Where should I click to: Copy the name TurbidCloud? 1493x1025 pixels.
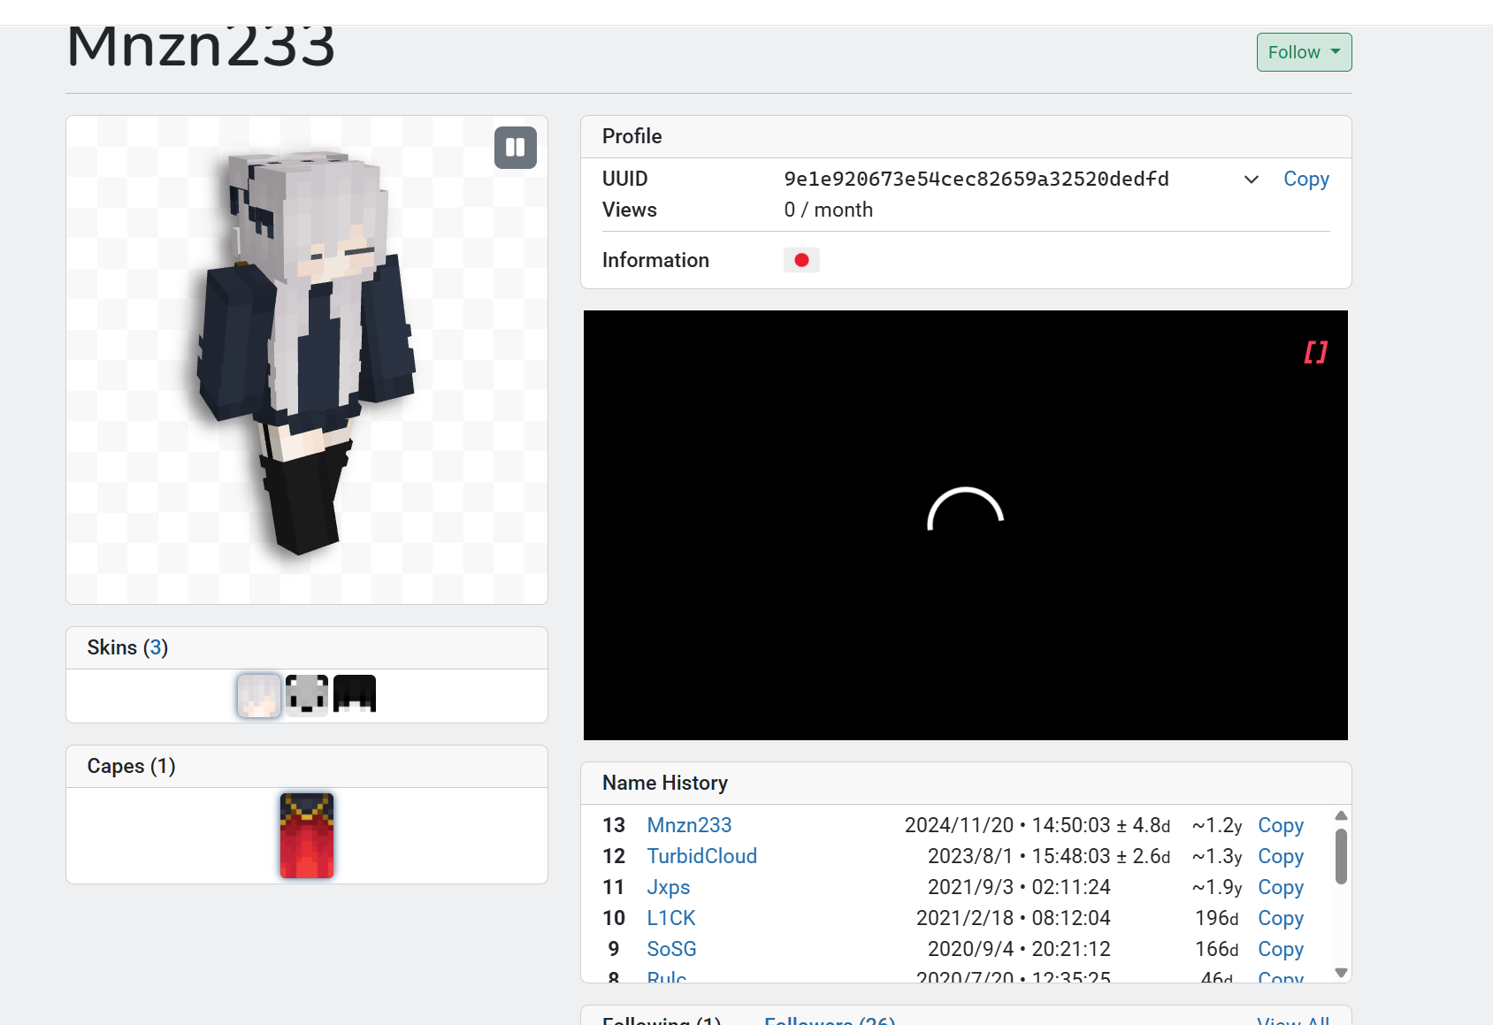1280,856
